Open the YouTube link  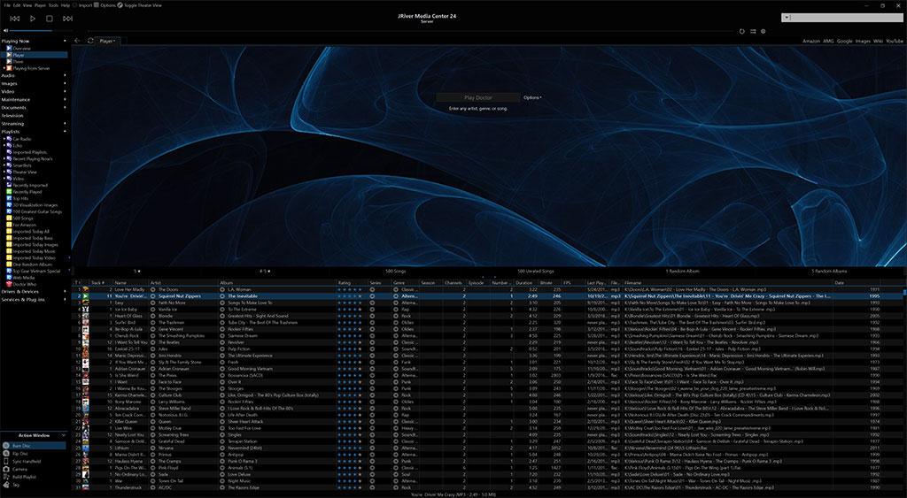(x=895, y=41)
